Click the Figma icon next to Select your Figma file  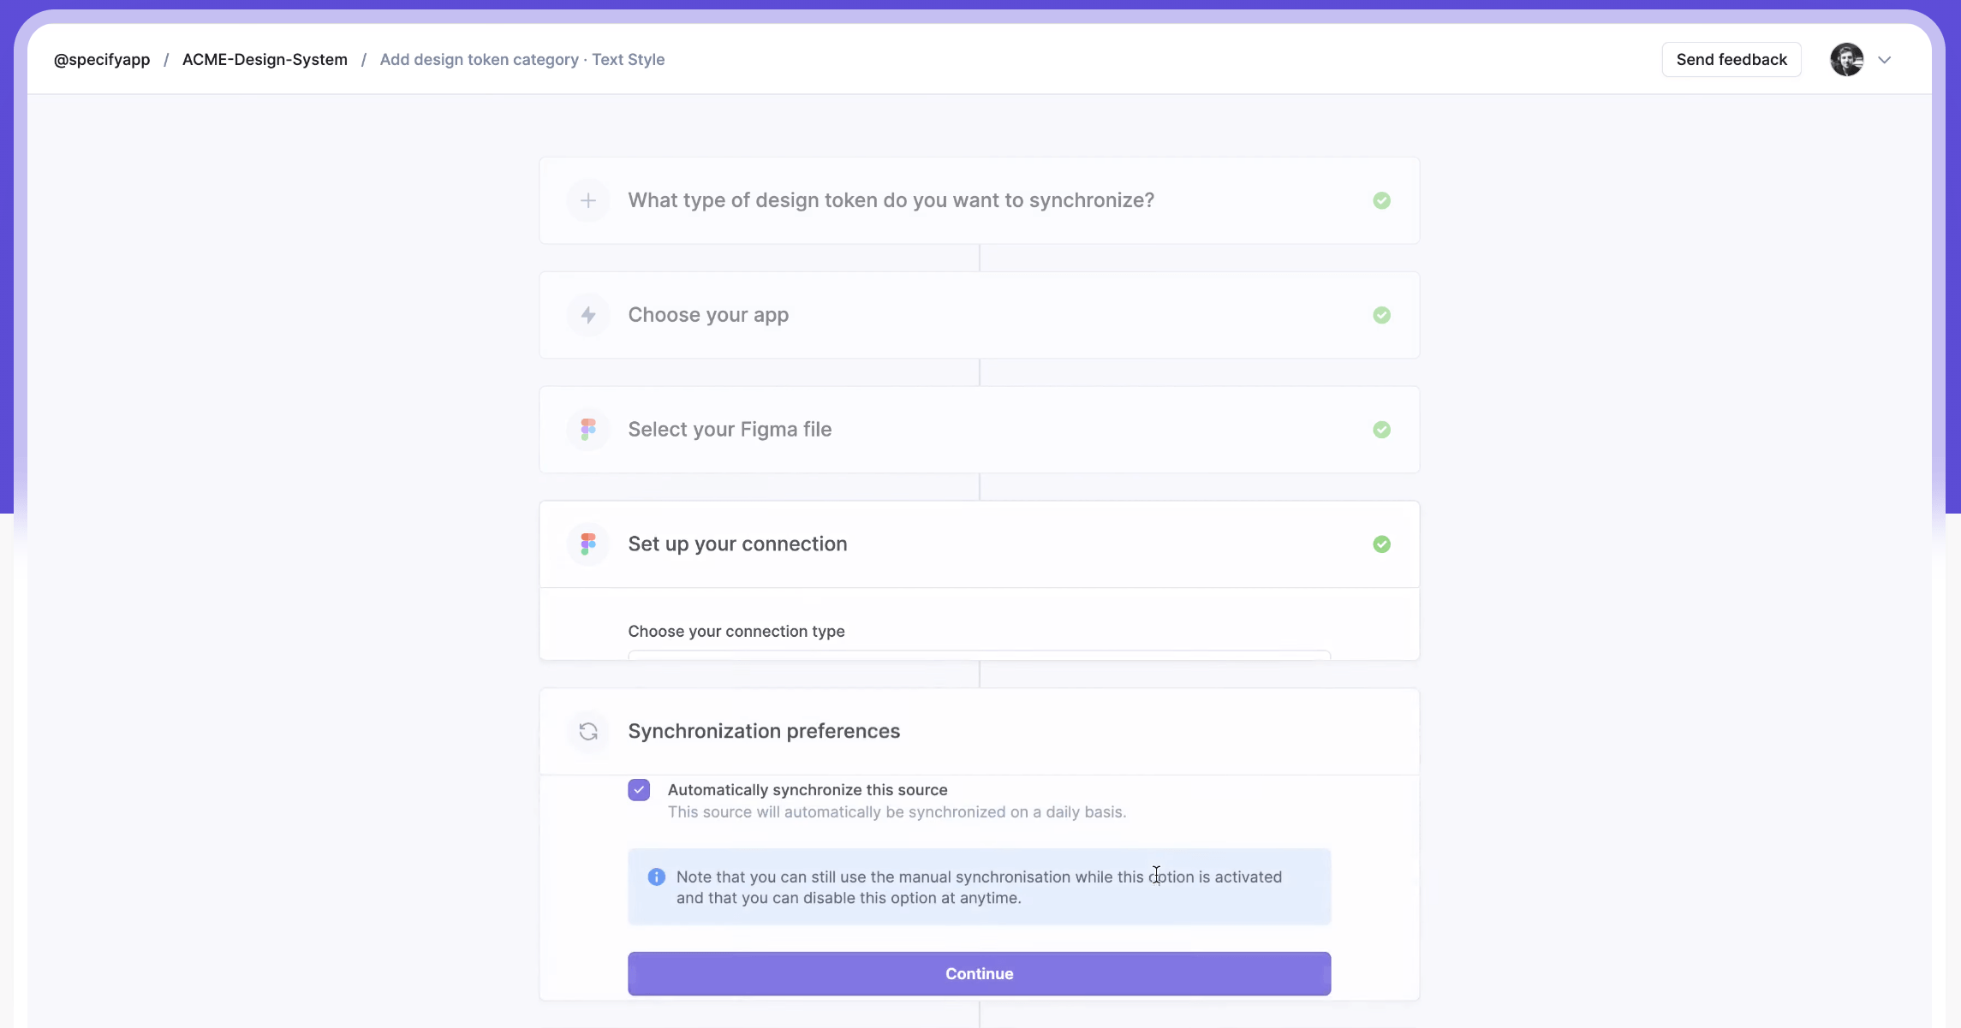click(588, 430)
